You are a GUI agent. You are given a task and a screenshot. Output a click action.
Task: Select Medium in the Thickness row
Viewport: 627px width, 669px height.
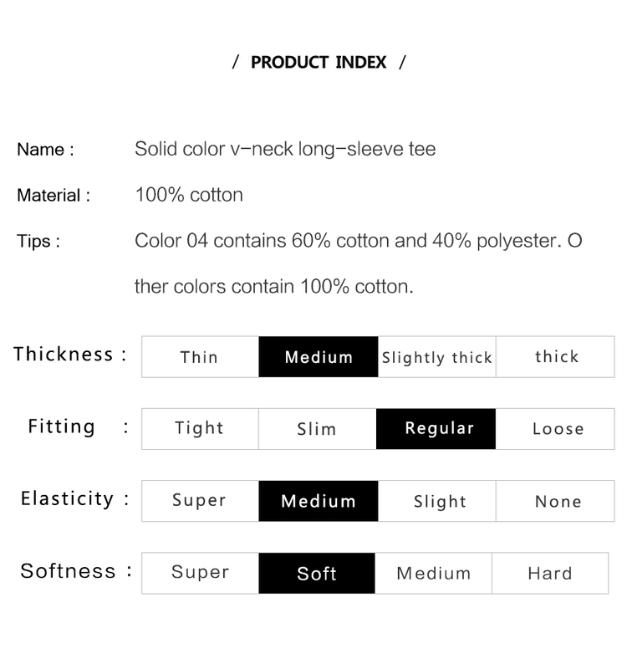coord(319,357)
